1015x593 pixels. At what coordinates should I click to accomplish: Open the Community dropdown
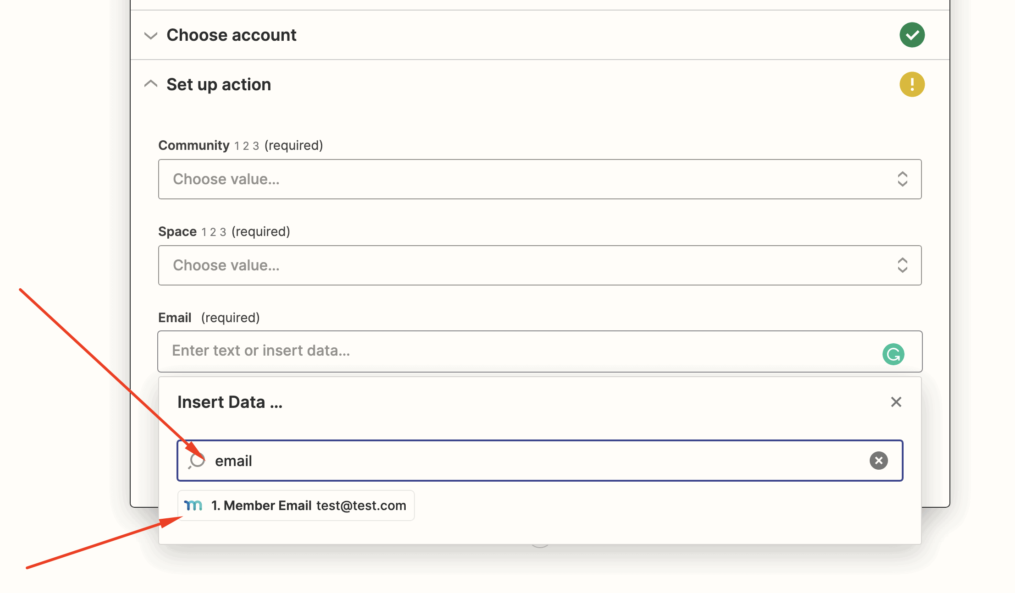click(x=540, y=179)
